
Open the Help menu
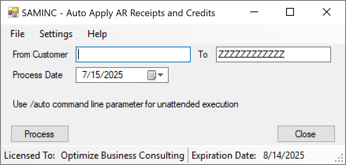pos(97,34)
